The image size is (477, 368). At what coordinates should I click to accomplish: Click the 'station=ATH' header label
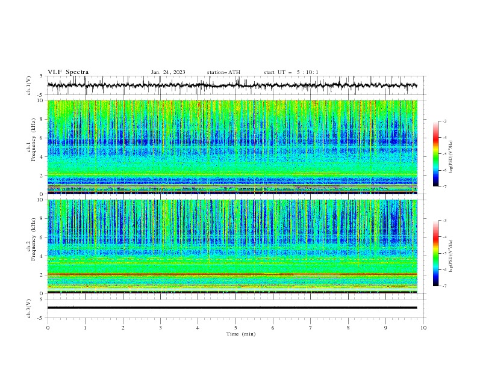click(x=223, y=72)
